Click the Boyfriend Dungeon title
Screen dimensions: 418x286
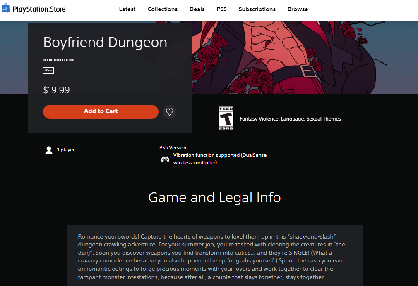(105, 43)
